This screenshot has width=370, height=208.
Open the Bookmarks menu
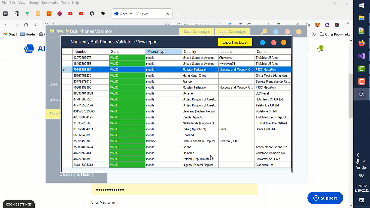50,3
